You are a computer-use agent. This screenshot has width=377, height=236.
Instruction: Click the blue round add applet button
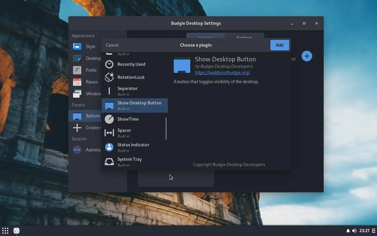[x=307, y=56]
